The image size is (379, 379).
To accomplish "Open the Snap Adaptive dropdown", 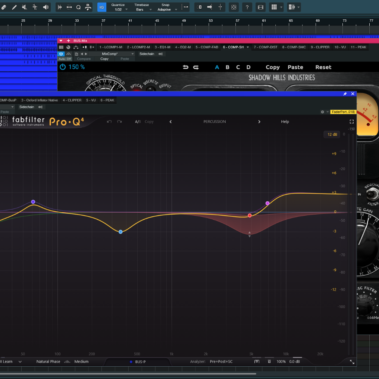I will (x=166, y=7).
